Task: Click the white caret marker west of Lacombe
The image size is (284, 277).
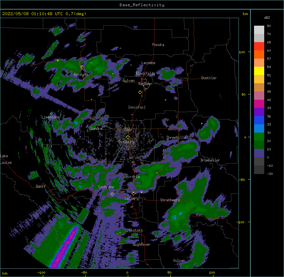Action: click(x=131, y=65)
